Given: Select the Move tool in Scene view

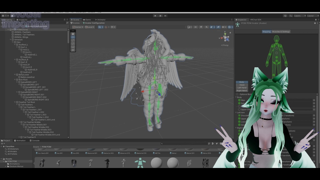Looking at the screenshot, I should pyautogui.click(x=73, y=37).
